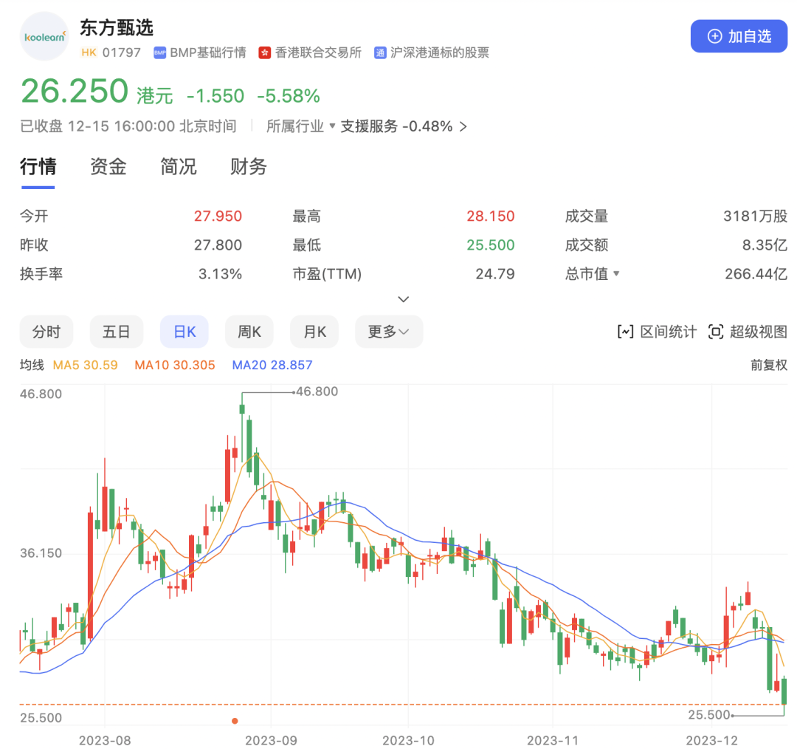Click the BMP基础行情 badge icon
Screen dimensions: 797x749
pyautogui.click(x=159, y=53)
